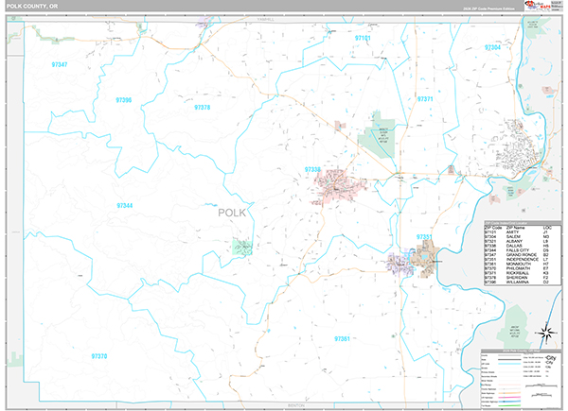Viewport: 568px width, 411px height.
Task: Click the small green park near the POLK label
Action: tap(242, 247)
